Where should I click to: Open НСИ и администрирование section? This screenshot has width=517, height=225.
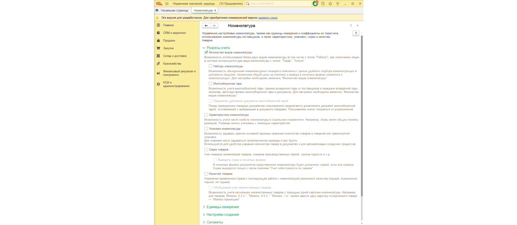click(x=176, y=84)
